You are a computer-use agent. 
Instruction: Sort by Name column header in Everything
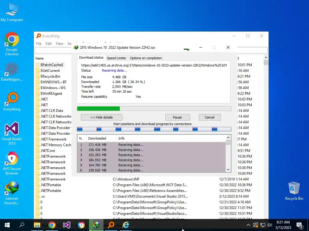pos(40,58)
